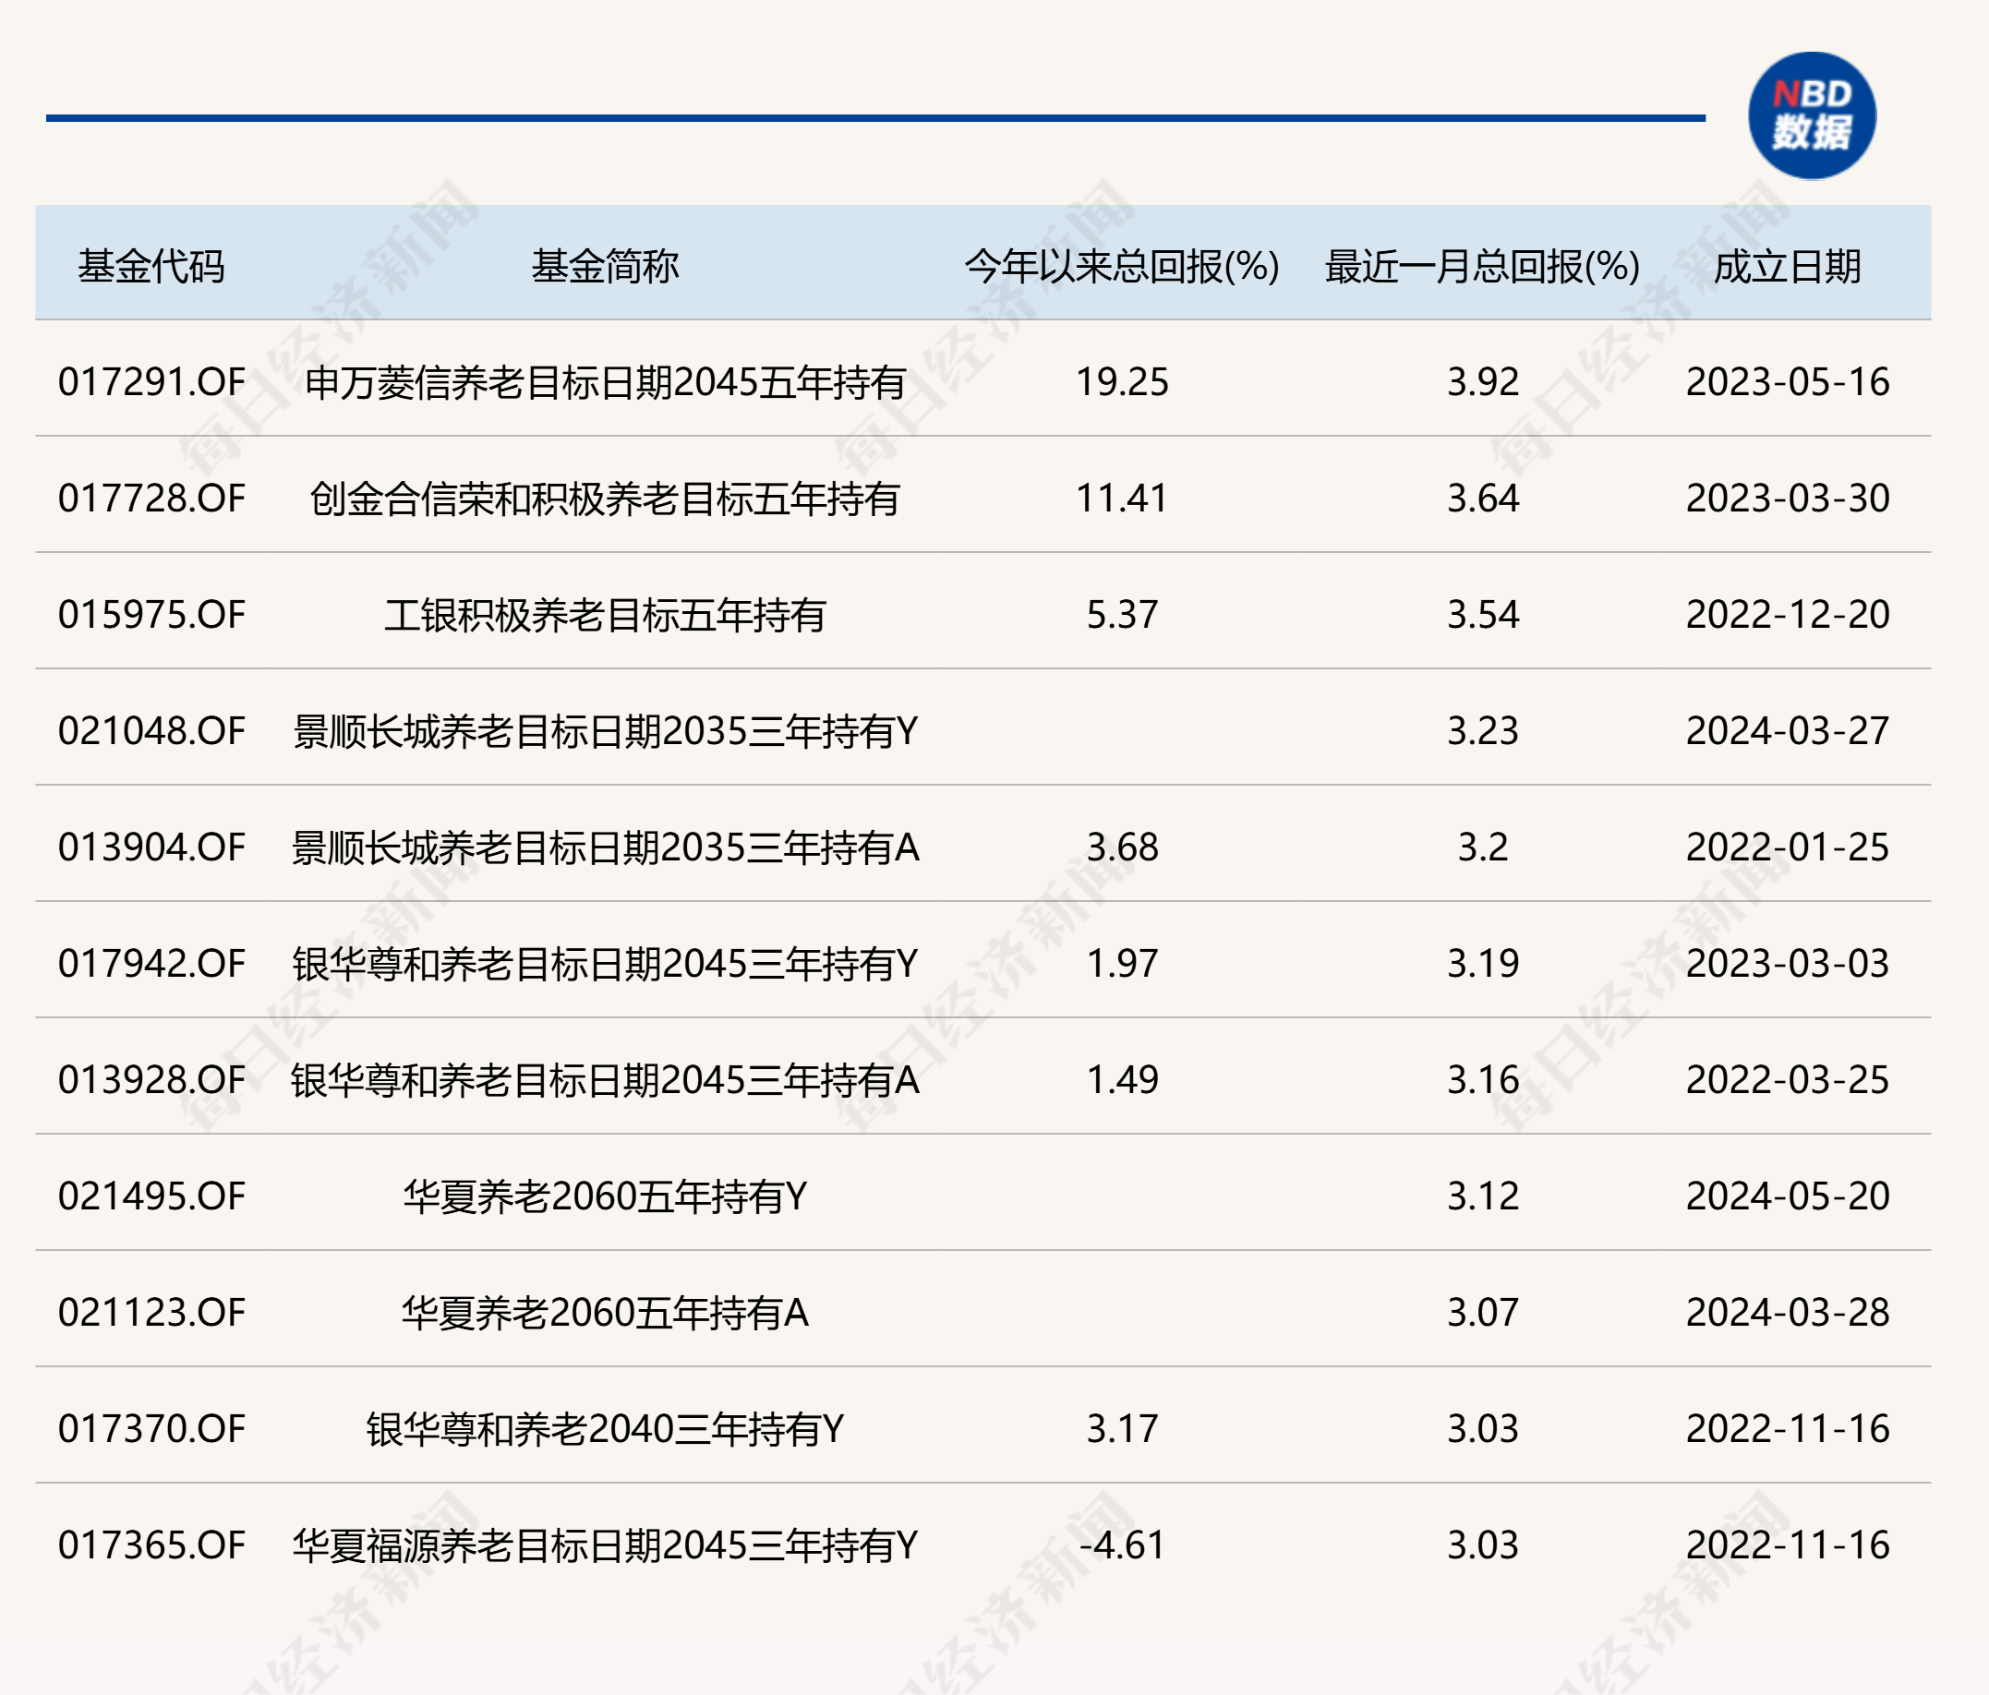This screenshot has width=1989, height=1695.
Task: Click inception date 2024-03-27
Action: (x=1788, y=730)
